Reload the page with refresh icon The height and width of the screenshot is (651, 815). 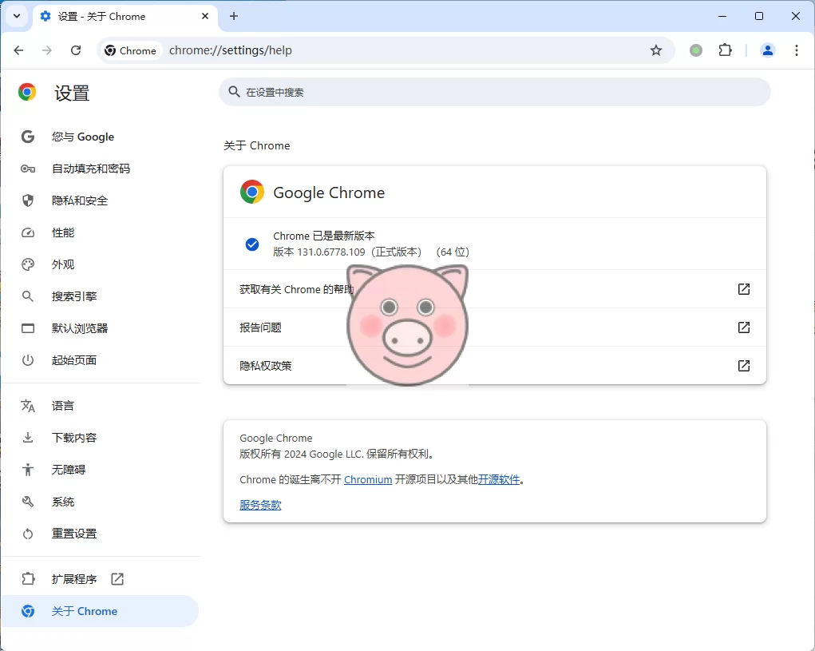click(x=76, y=50)
